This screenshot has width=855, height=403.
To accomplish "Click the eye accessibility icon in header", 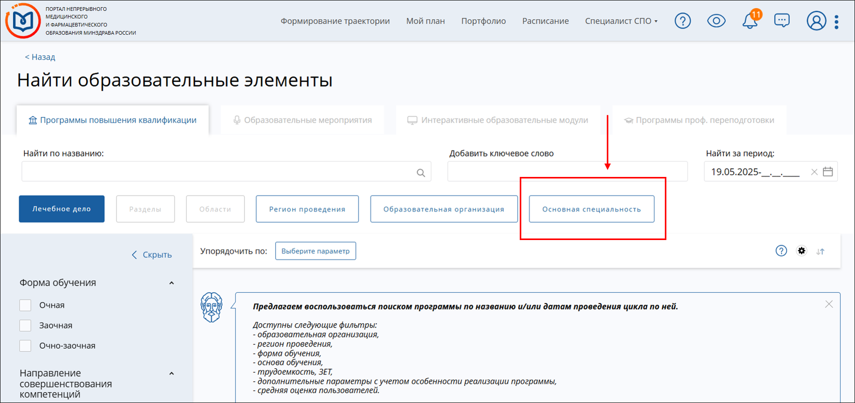I will 716,21.
